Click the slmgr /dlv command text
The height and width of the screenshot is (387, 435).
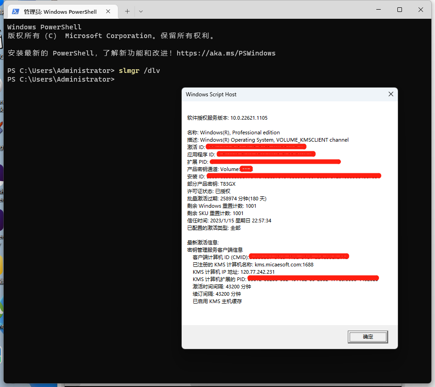(x=139, y=71)
